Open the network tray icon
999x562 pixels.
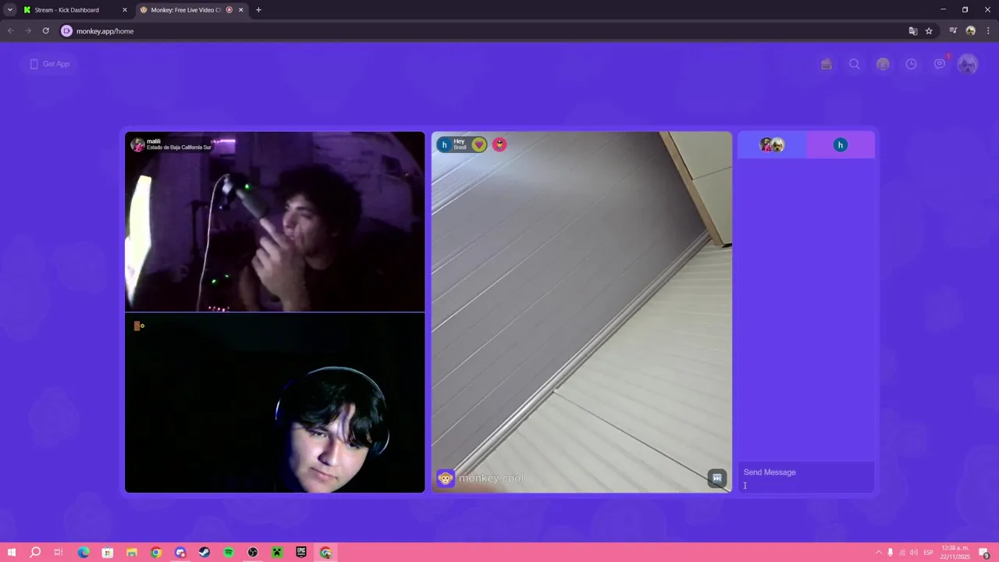(902, 553)
